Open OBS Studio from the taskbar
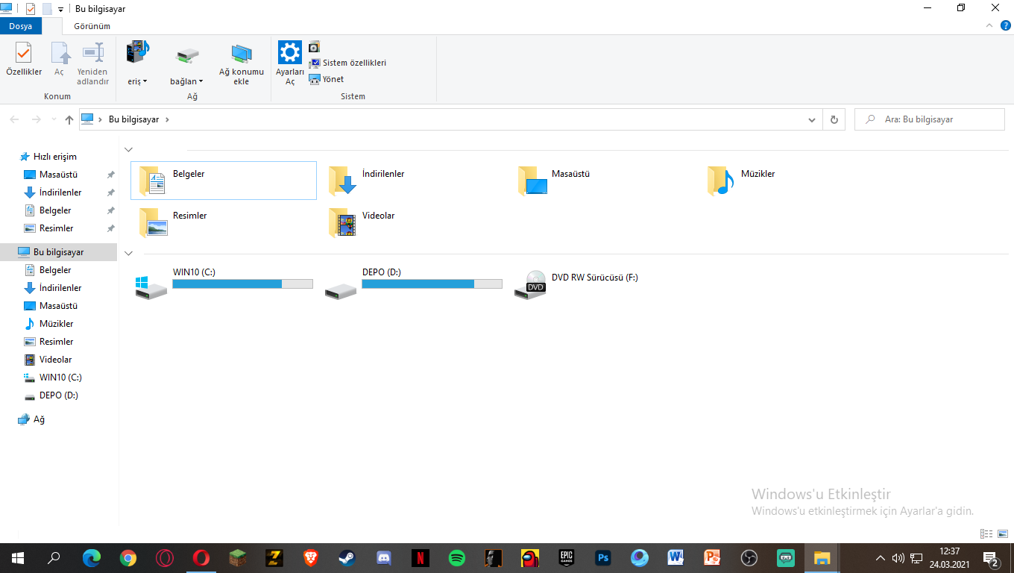 click(749, 558)
